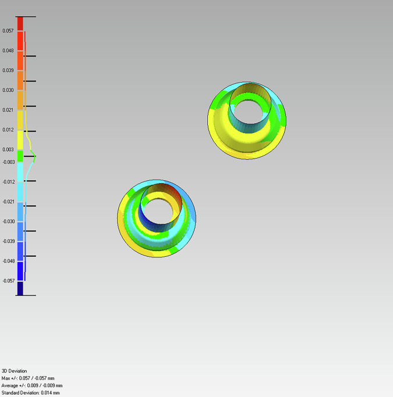
Task: Click the positive 0.057 legend scale label
Action: [x=8, y=31]
